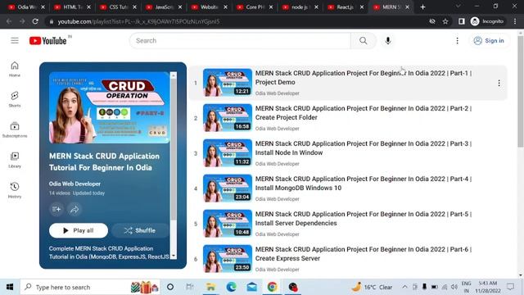The height and width of the screenshot is (295, 524).
Task: Open Chrome three-dot menu
Action: pos(515,21)
